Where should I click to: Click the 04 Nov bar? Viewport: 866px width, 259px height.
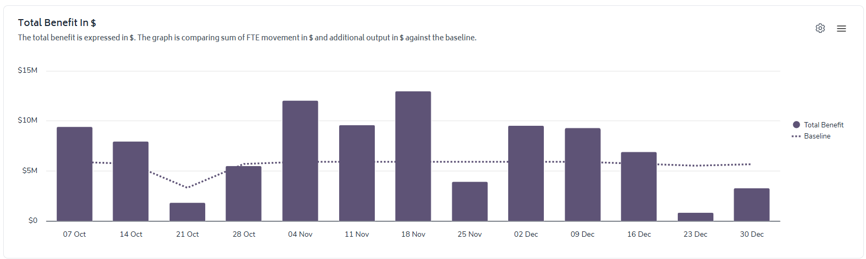300,161
